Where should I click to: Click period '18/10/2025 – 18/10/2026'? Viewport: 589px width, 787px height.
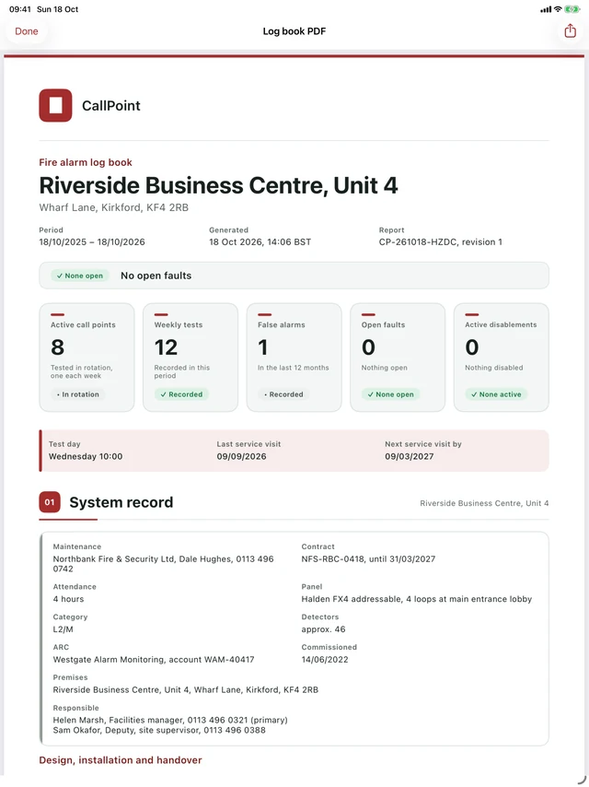tap(92, 242)
